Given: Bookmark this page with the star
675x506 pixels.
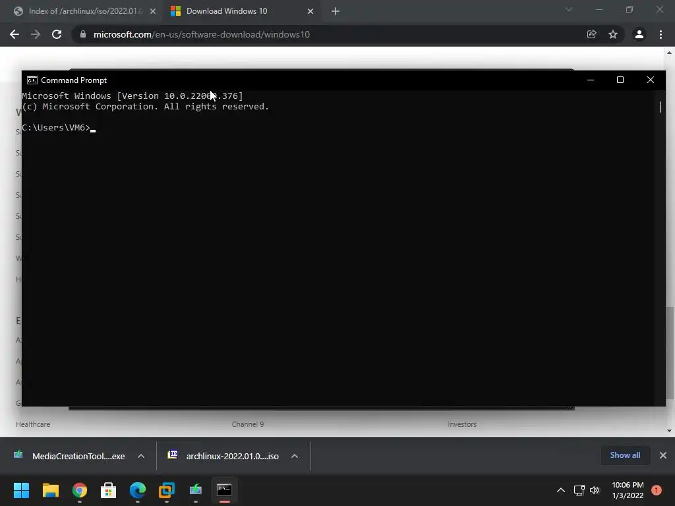Looking at the screenshot, I should pyautogui.click(x=613, y=34).
